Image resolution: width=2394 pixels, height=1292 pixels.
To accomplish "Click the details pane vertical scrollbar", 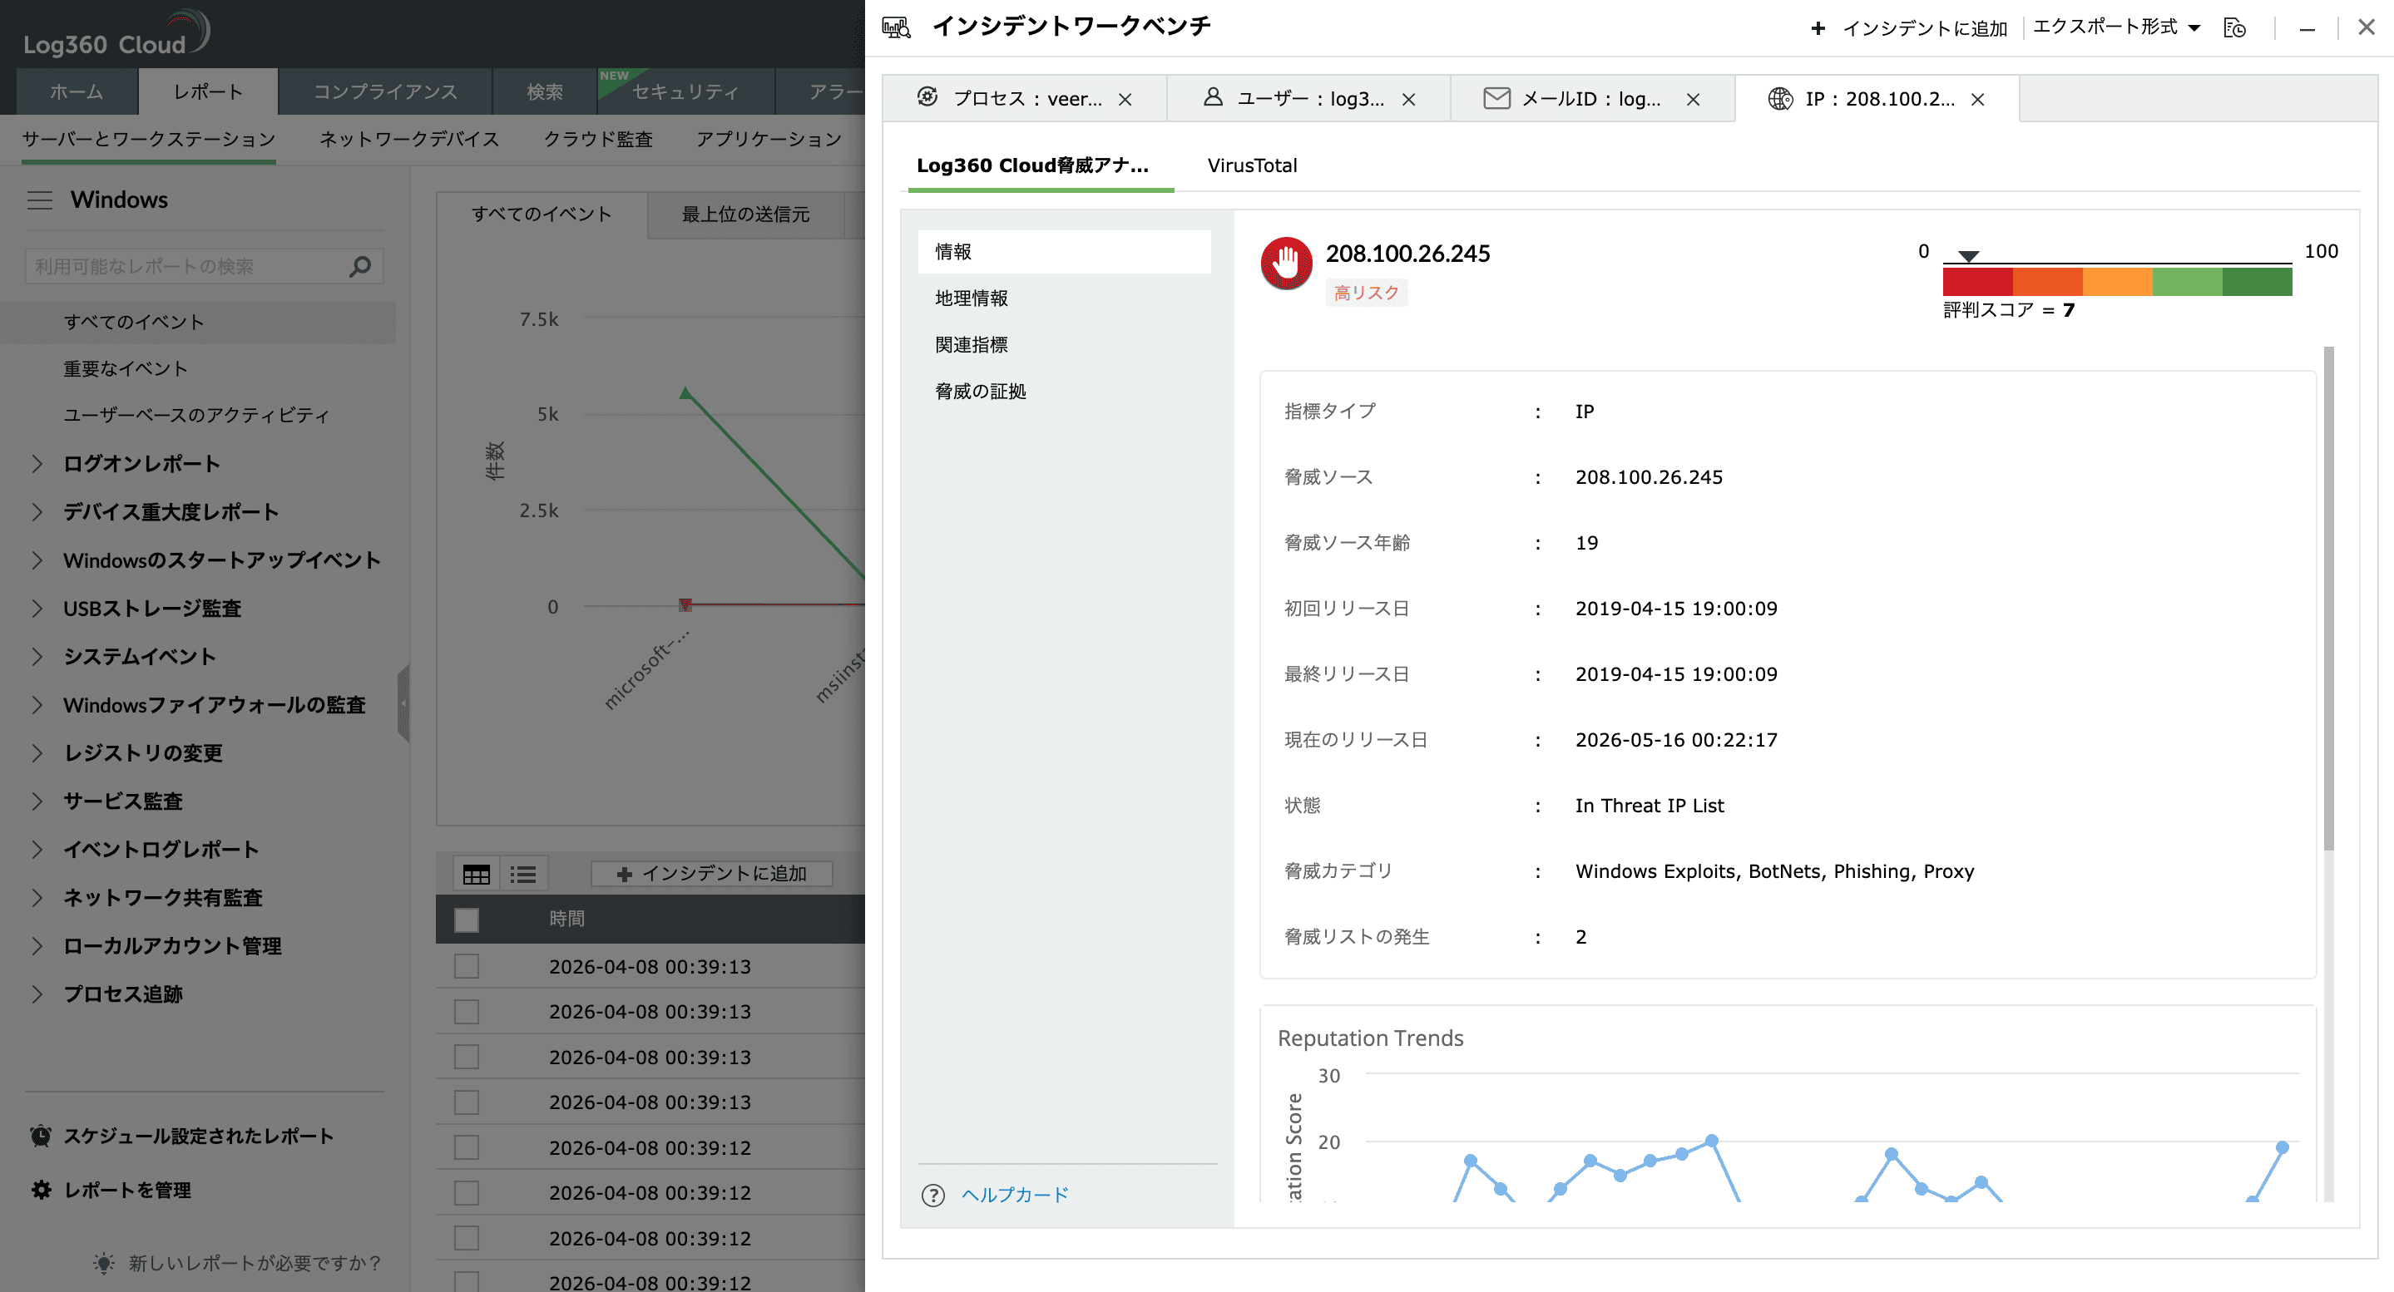I will [2329, 599].
